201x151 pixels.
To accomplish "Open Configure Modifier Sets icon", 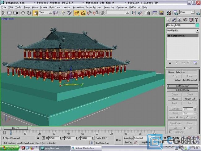I will (x=195, y=63).
